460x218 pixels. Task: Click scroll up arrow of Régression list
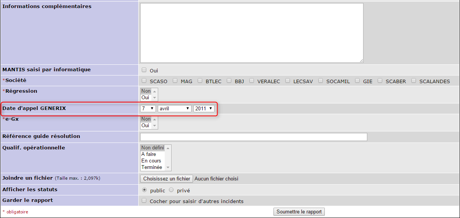pos(154,91)
